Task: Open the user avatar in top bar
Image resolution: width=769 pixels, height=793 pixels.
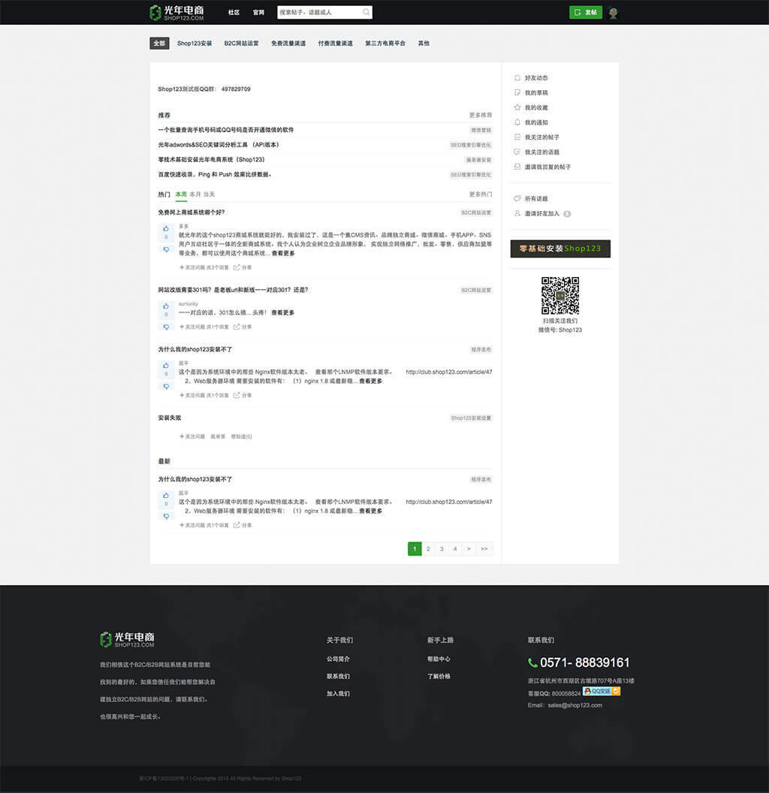Action: click(614, 13)
